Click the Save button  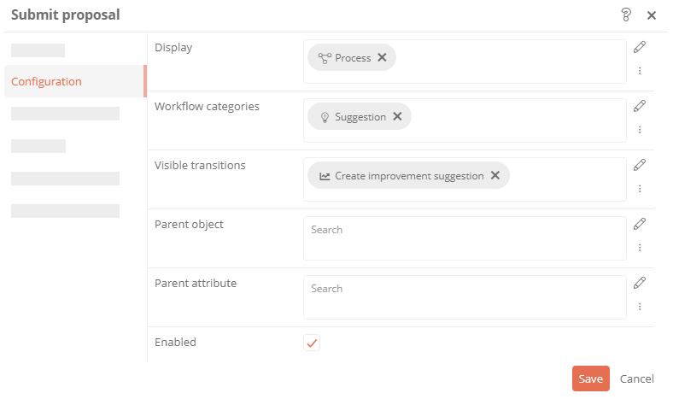tap(591, 378)
